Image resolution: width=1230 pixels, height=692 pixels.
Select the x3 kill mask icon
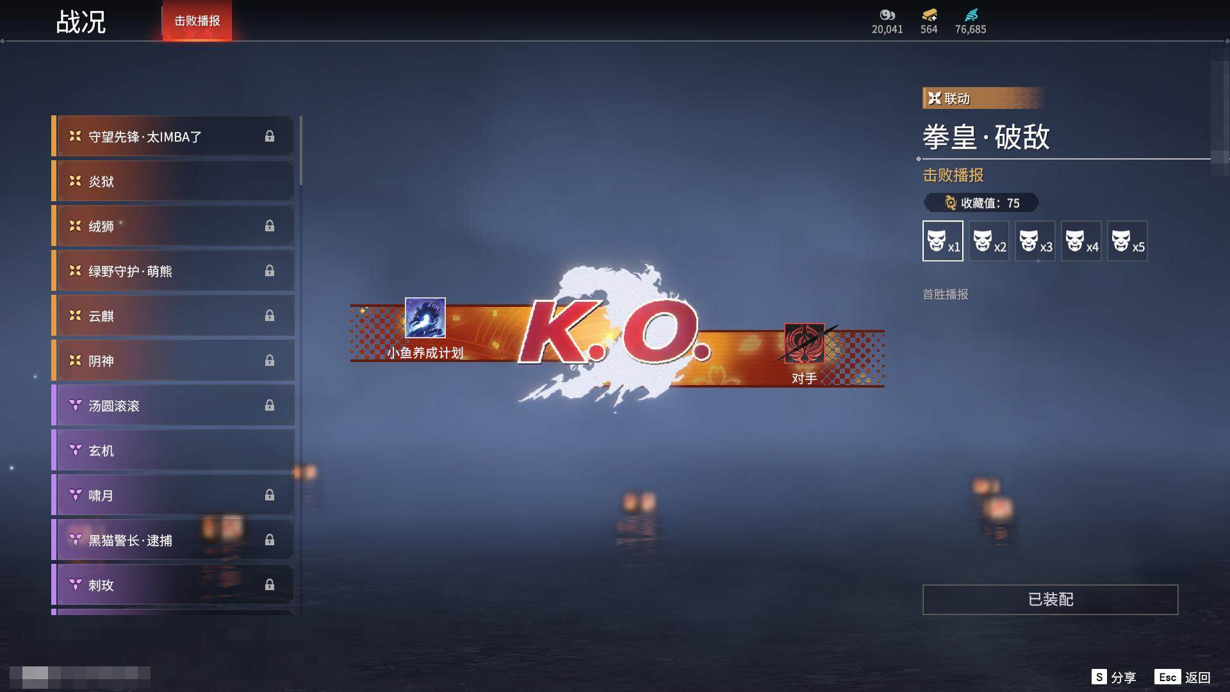tap(1035, 241)
